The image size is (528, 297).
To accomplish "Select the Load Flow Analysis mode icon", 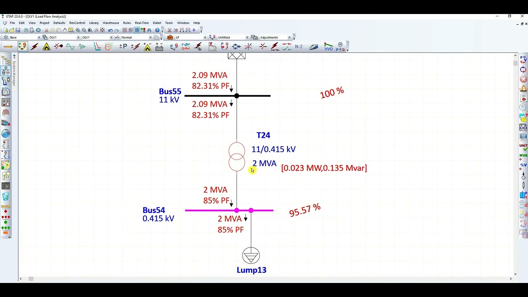I will [x=22, y=47].
